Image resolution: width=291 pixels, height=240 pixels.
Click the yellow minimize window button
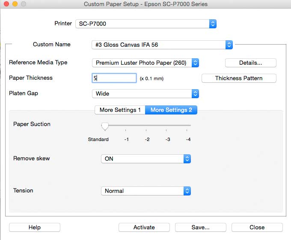[x=15, y=4]
